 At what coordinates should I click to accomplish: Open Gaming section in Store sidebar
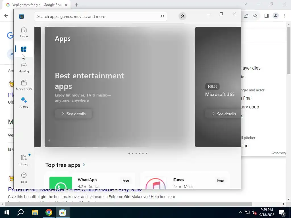point(24,68)
